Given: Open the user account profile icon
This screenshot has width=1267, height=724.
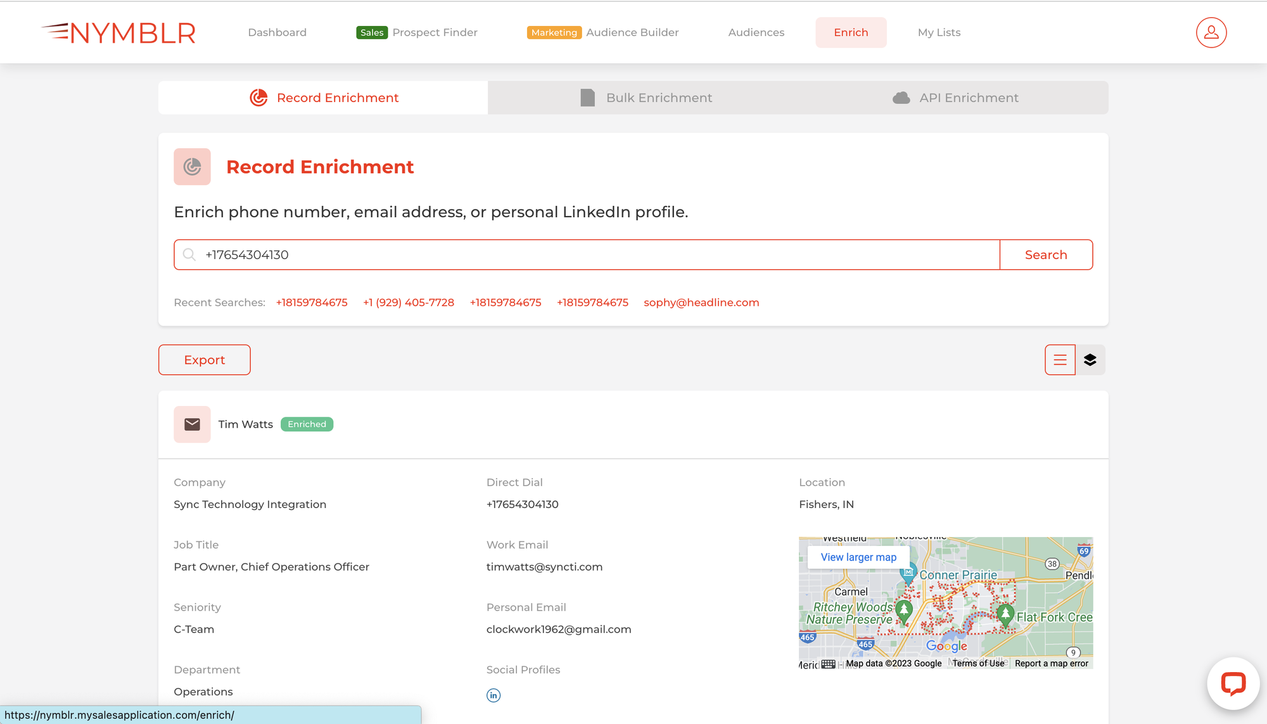Looking at the screenshot, I should (x=1211, y=32).
